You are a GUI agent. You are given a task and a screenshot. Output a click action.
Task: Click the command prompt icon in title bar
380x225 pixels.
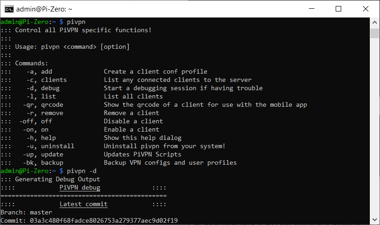coord(8,9)
